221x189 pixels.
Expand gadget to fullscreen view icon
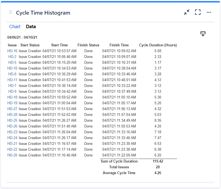tap(198, 12)
